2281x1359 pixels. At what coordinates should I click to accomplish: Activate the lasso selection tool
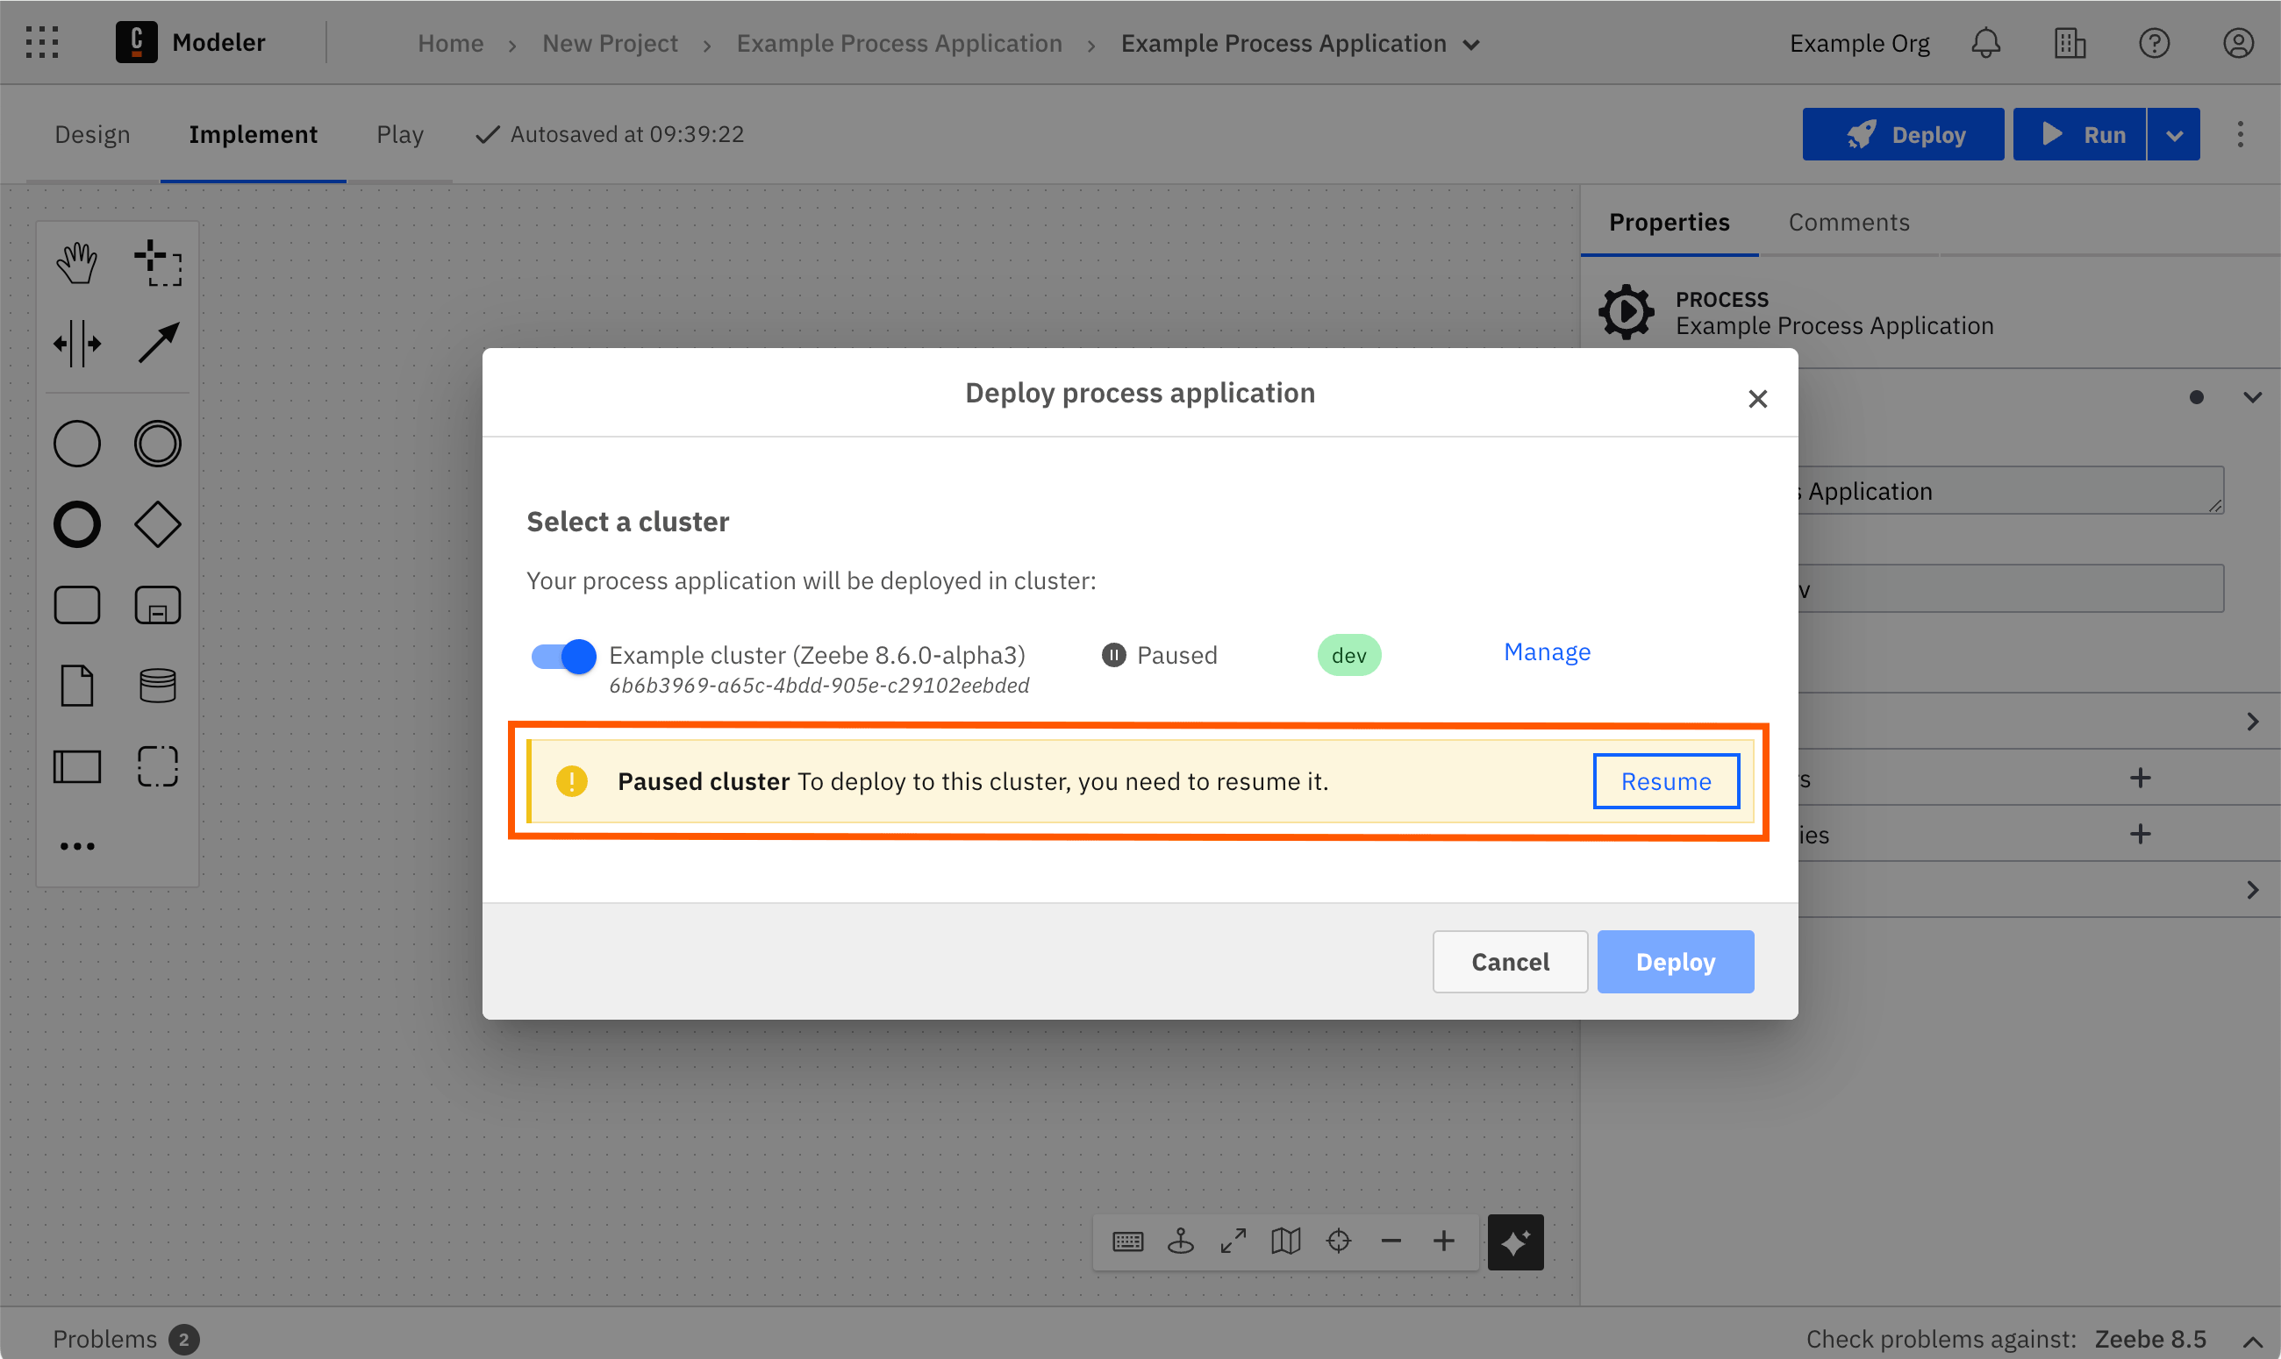158,264
